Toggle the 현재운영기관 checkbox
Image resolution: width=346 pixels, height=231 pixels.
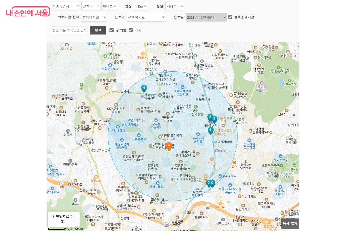[230, 17]
